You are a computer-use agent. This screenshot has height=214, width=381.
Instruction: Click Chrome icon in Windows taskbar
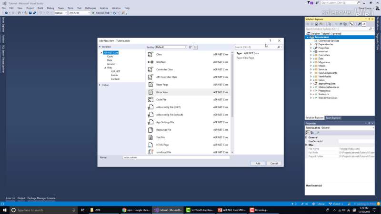coord(124,210)
